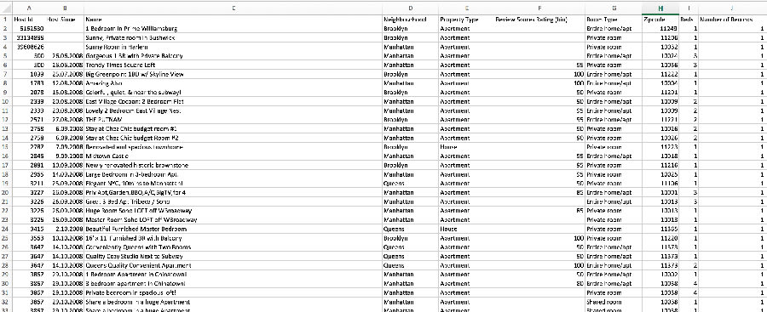Select highlighted column H header

(x=660, y=8)
